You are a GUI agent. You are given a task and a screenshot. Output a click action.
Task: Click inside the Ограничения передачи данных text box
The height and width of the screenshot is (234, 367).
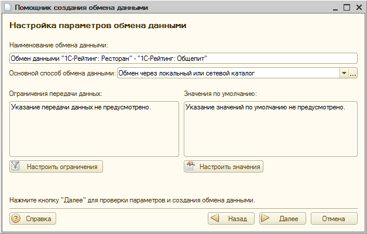[94, 129]
